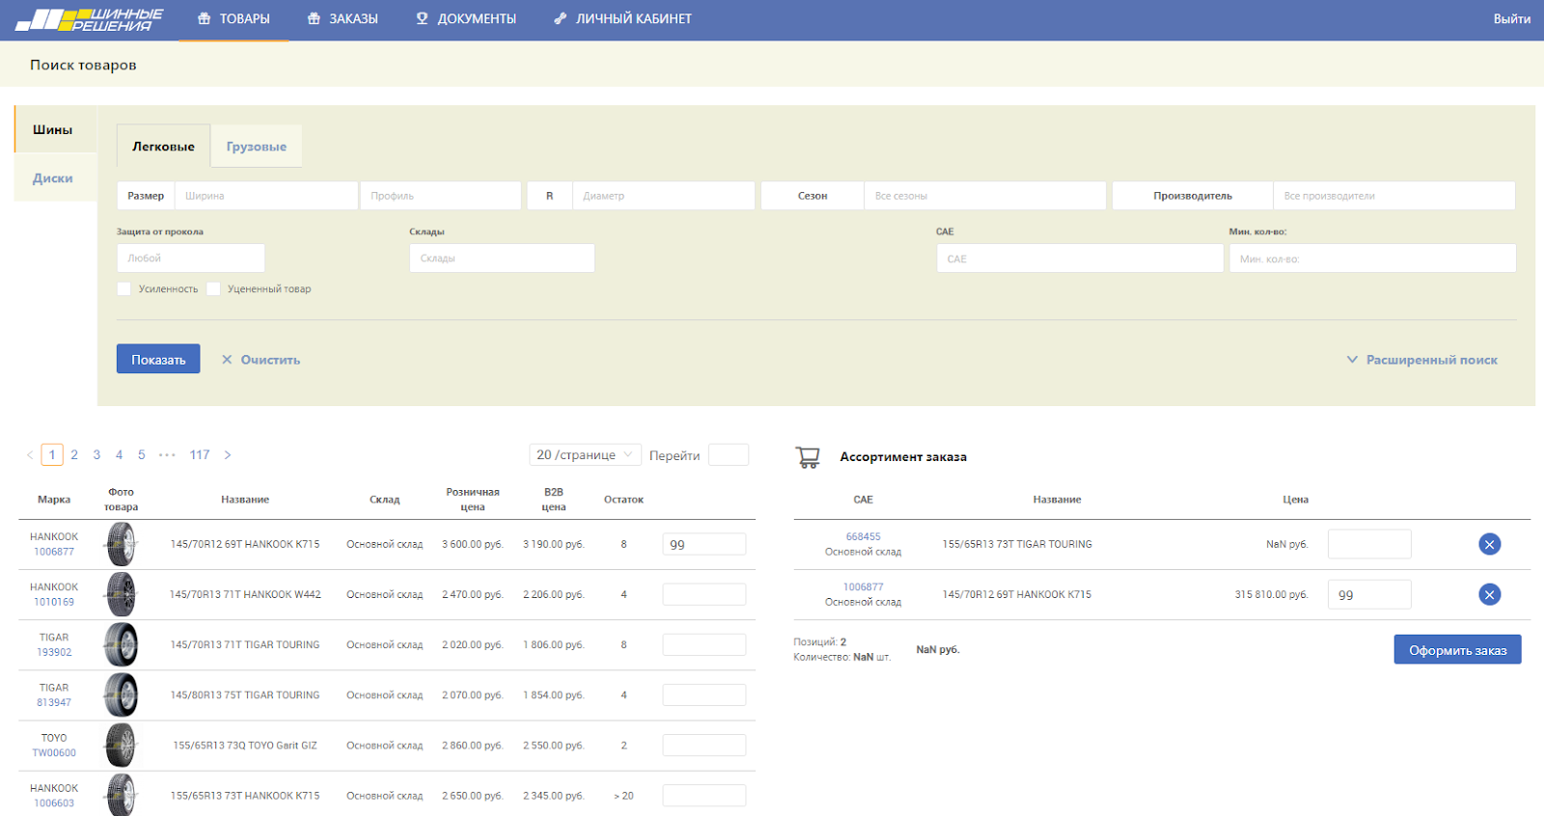Open the Диаметр dropdown

click(x=663, y=196)
